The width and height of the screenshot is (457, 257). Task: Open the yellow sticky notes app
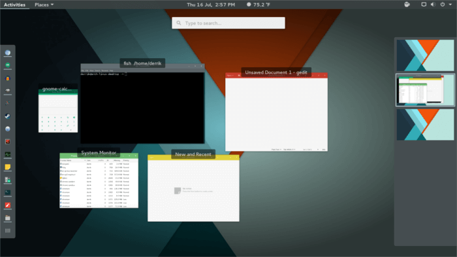tap(8, 167)
